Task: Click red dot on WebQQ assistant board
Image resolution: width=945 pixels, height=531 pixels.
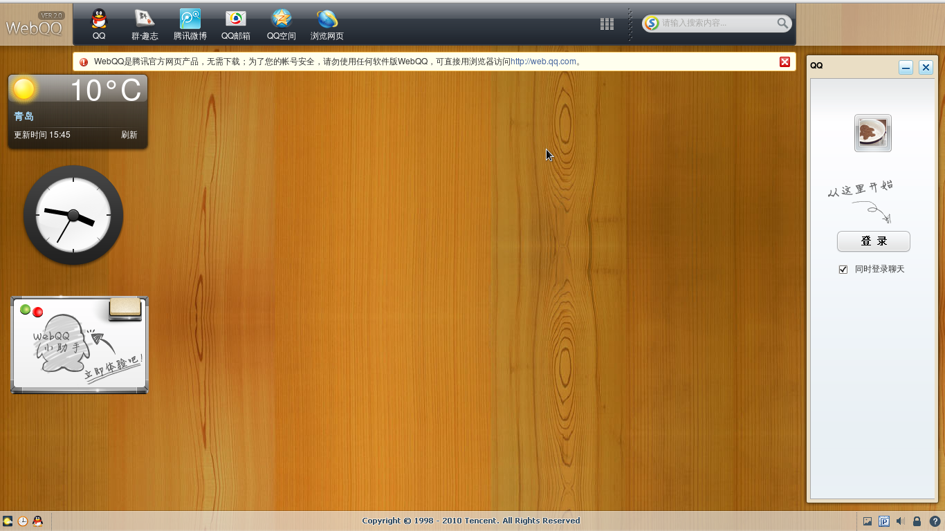Action: tap(38, 312)
